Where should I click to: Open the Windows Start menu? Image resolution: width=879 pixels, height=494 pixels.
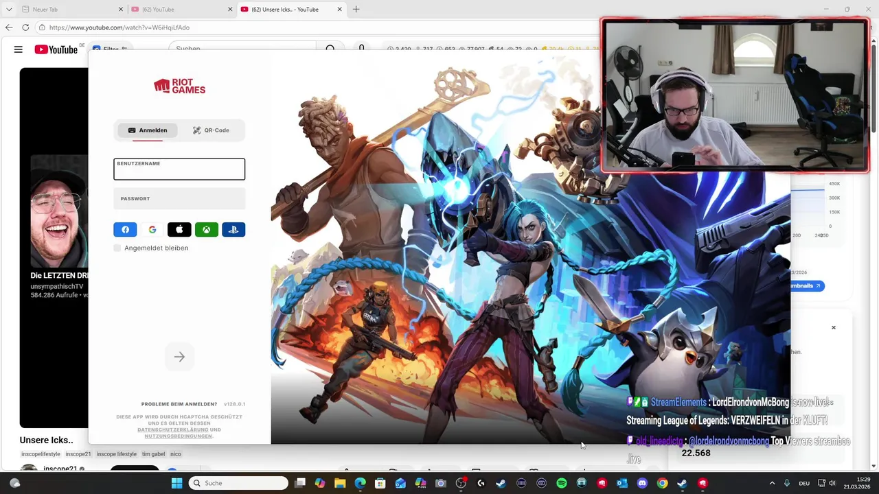(x=176, y=483)
